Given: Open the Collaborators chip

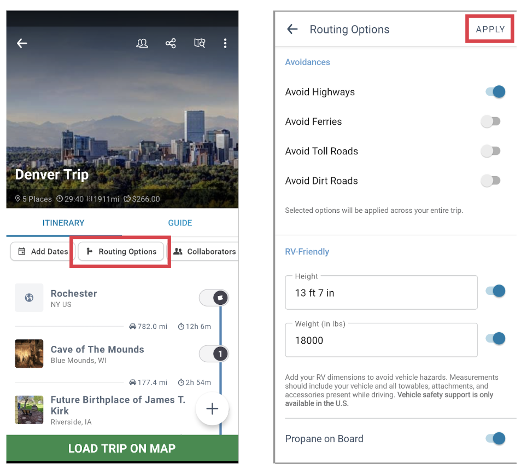Looking at the screenshot, I should (x=205, y=251).
